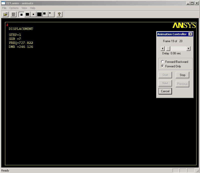Viewport: 200px width, 173px height.
Task: Click the Next frame button
Action: click(165, 83)
